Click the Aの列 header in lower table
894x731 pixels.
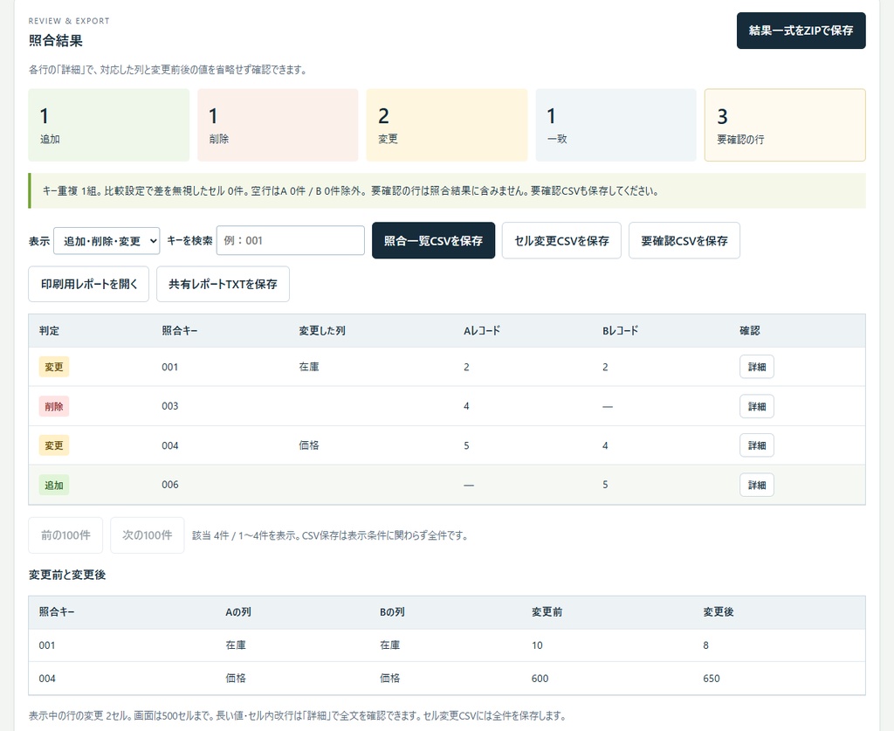click(x=238, y=612)
